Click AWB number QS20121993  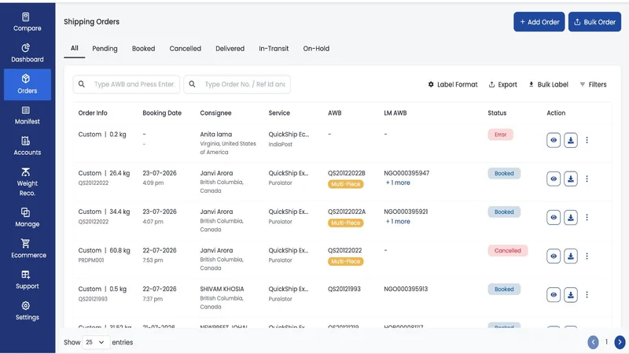click(x=344, y=289)
